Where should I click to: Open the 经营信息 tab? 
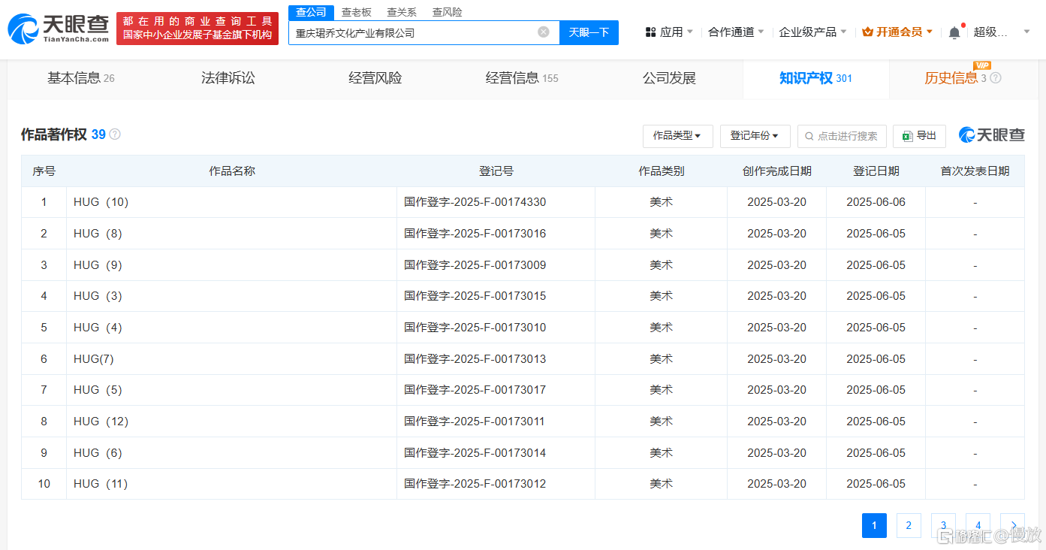click(522, 78)
